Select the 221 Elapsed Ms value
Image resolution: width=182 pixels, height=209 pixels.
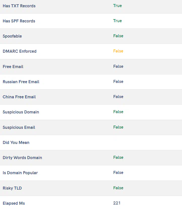point(117,203)
